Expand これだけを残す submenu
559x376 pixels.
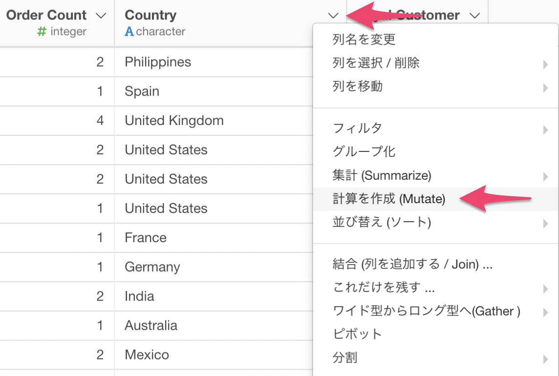tap(384, 288)
